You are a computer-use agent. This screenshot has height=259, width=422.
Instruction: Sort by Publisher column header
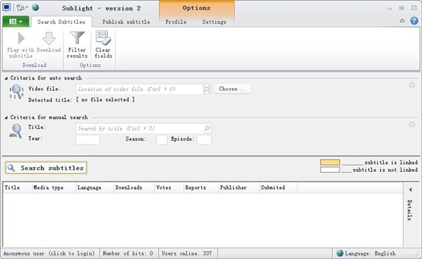click(238, 187)
